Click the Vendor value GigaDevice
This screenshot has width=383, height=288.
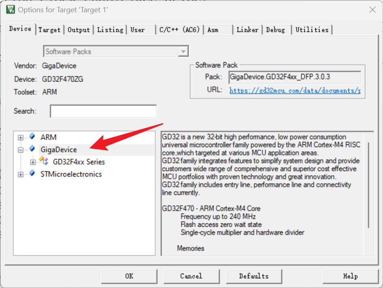pyautogui.click(x=59, y=66)
